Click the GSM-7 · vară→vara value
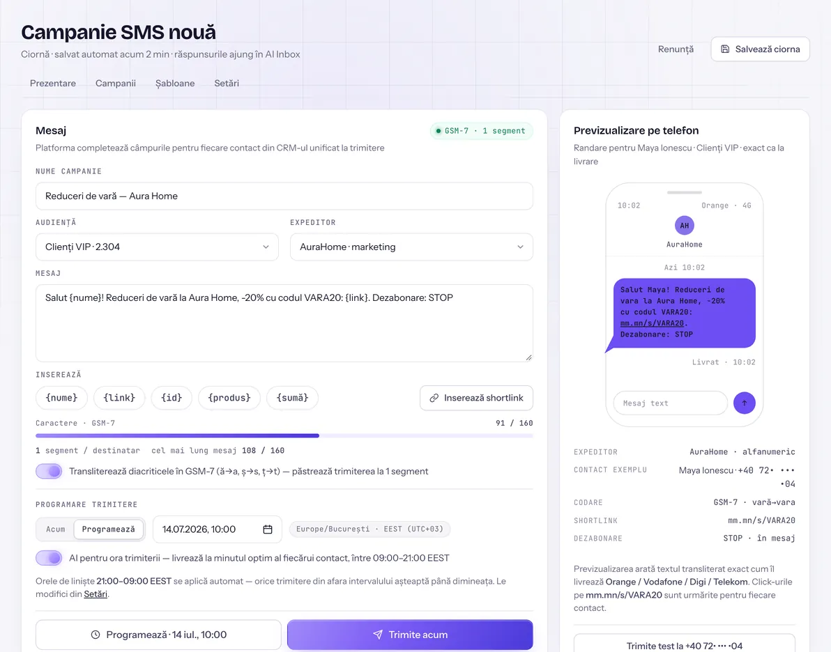The width and height of the screenshot is (831, 652). (x=754, y=502)
